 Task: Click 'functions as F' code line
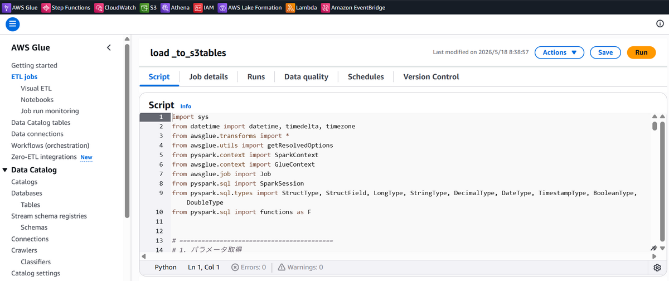(x=241, y=212)
